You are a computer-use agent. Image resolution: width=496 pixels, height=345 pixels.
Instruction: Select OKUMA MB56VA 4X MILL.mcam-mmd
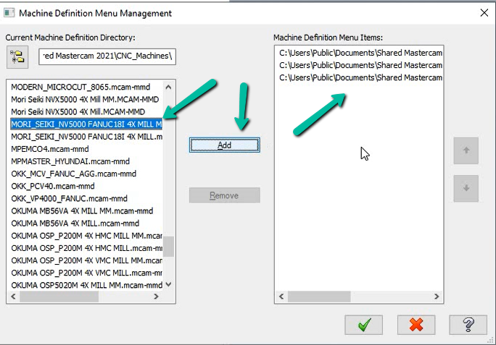75,223
